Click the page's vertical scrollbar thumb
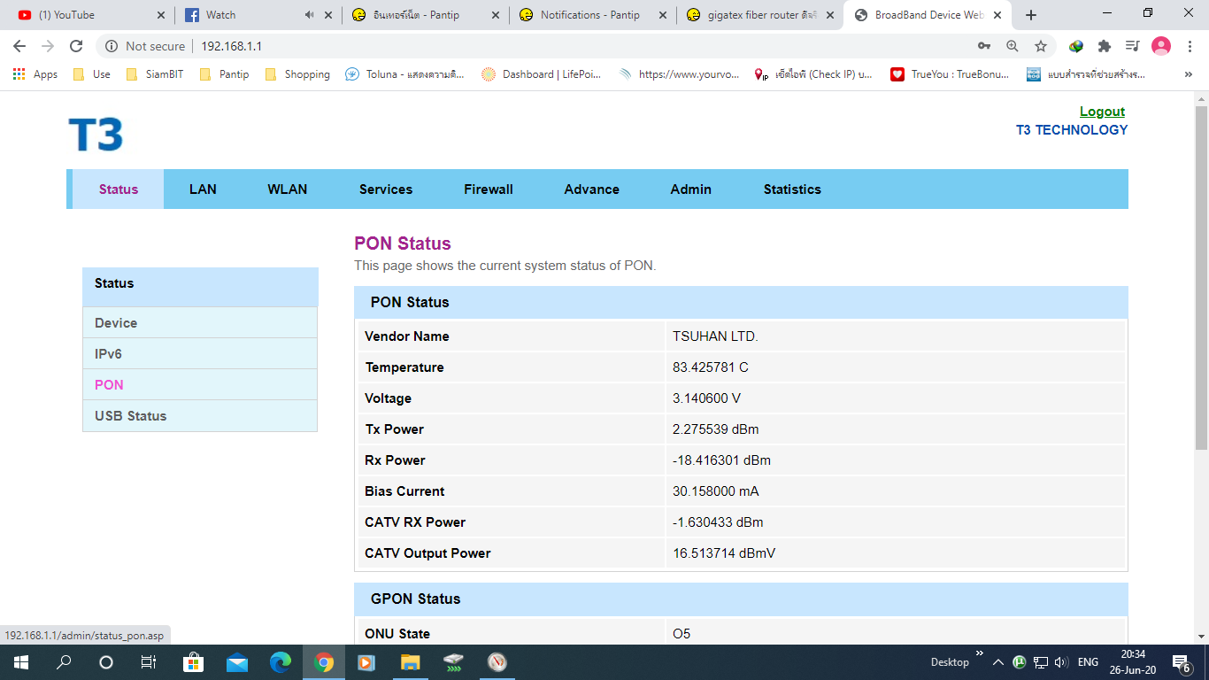 pos(1201,279)
